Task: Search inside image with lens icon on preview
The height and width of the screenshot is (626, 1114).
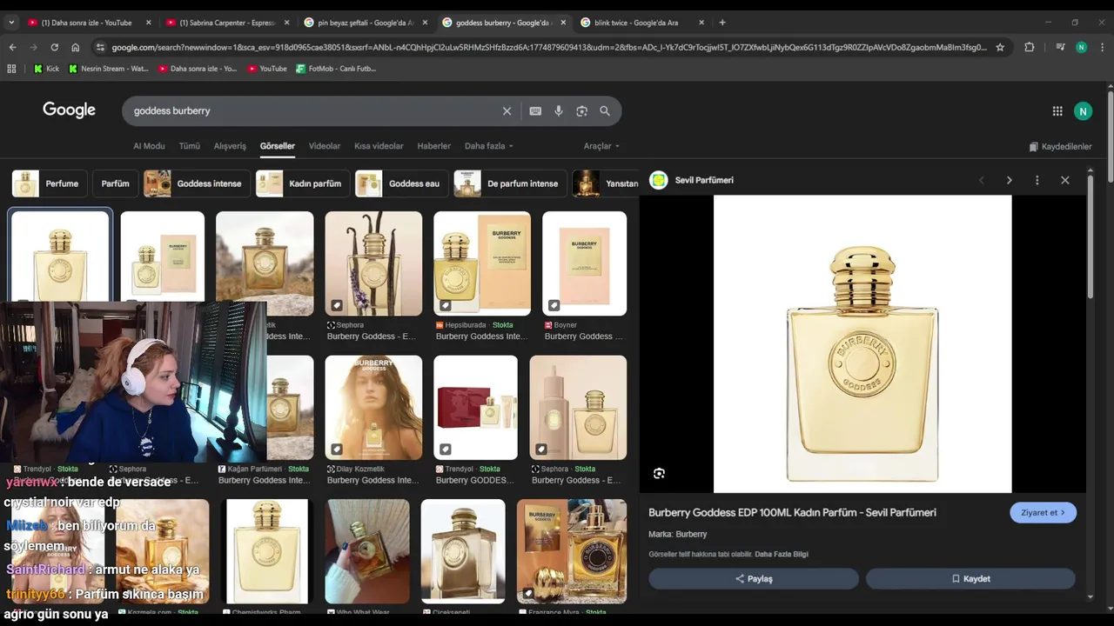Action: coord(659,474)
